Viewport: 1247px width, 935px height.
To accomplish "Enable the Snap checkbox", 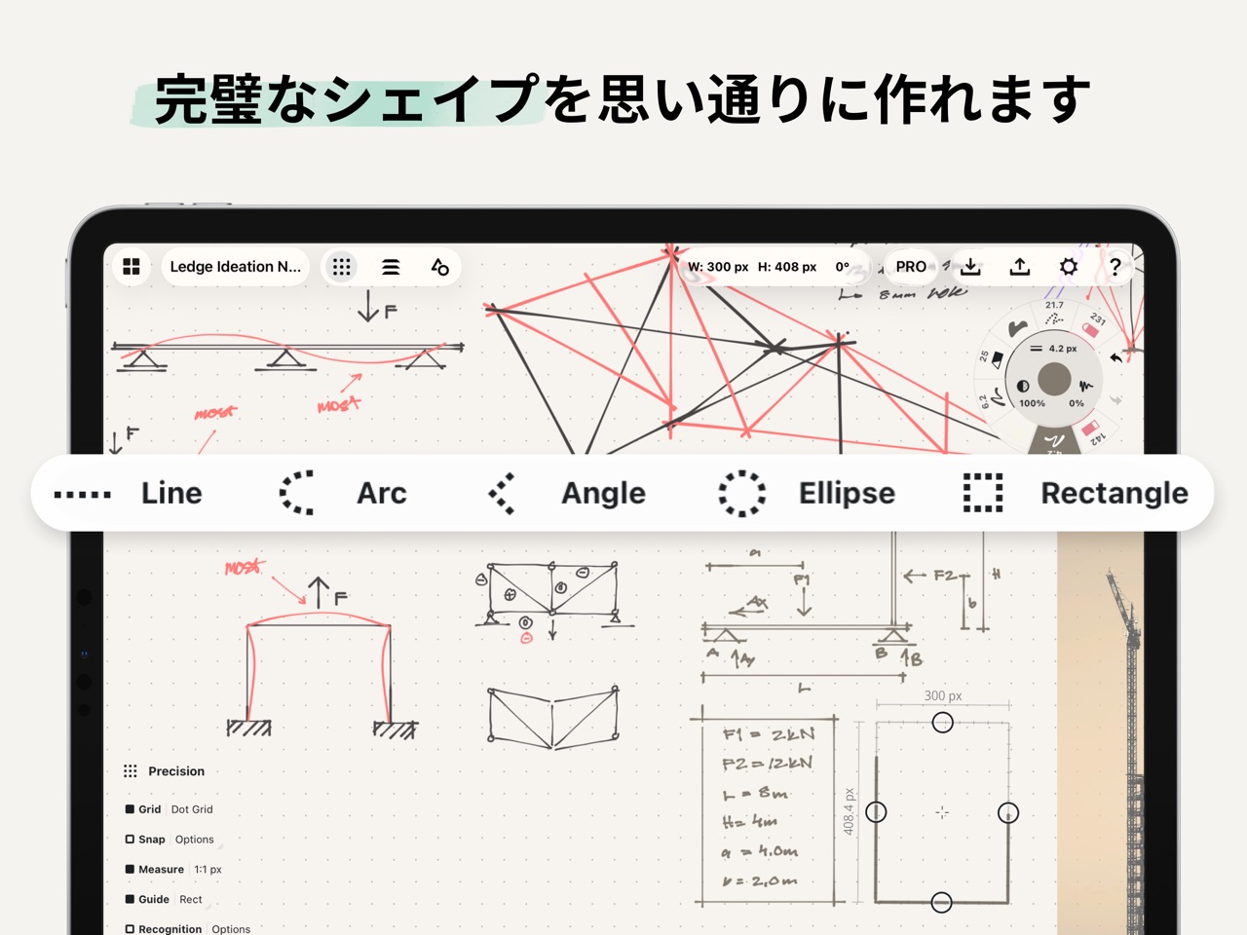I will pyautogui.click(x=130, y=840).
